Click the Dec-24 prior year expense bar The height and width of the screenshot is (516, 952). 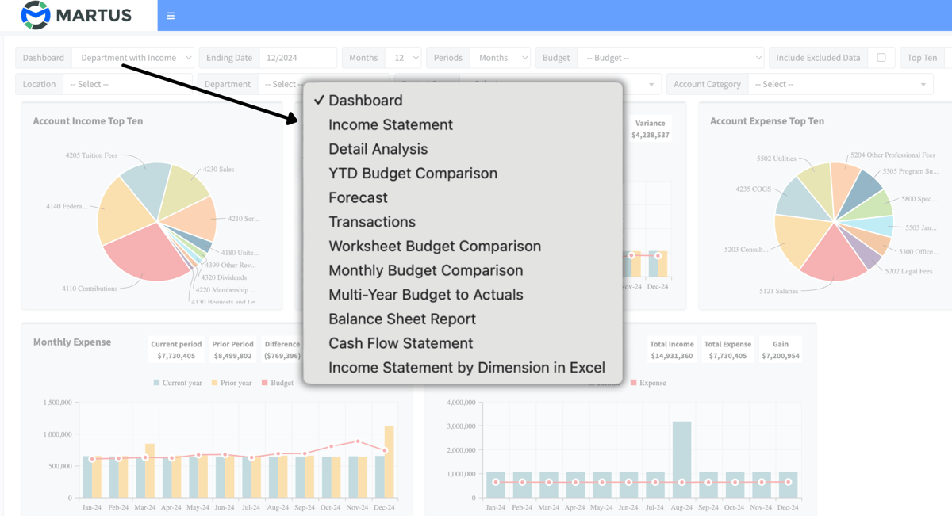(389, 462)
